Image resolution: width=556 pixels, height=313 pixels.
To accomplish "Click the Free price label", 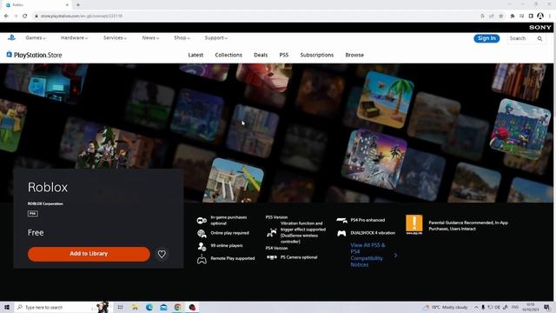I will 36,232.
